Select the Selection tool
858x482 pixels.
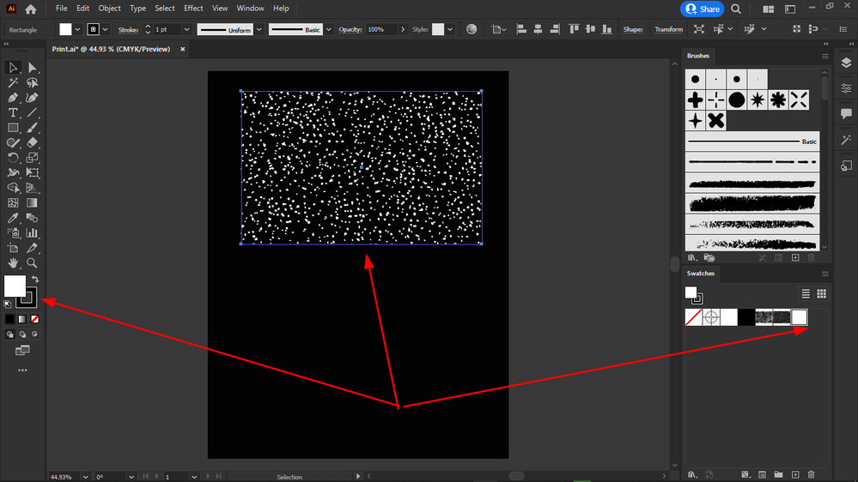pyautogui.click(x=13, y=68)
